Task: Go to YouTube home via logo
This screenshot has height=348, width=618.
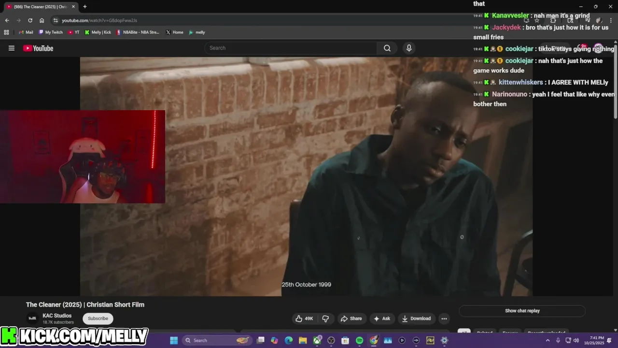Action: click(x=38, y=48)
